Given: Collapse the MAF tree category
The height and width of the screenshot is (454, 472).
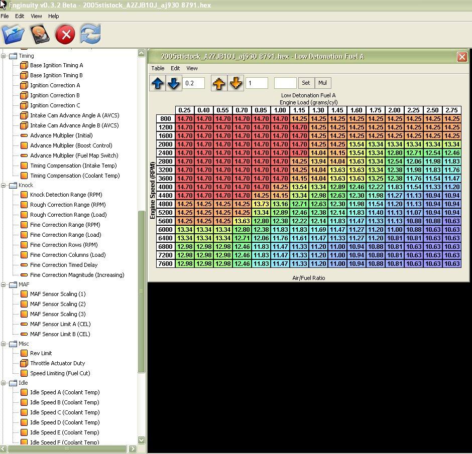Looking at the screenshot, I should coord(3,284).
